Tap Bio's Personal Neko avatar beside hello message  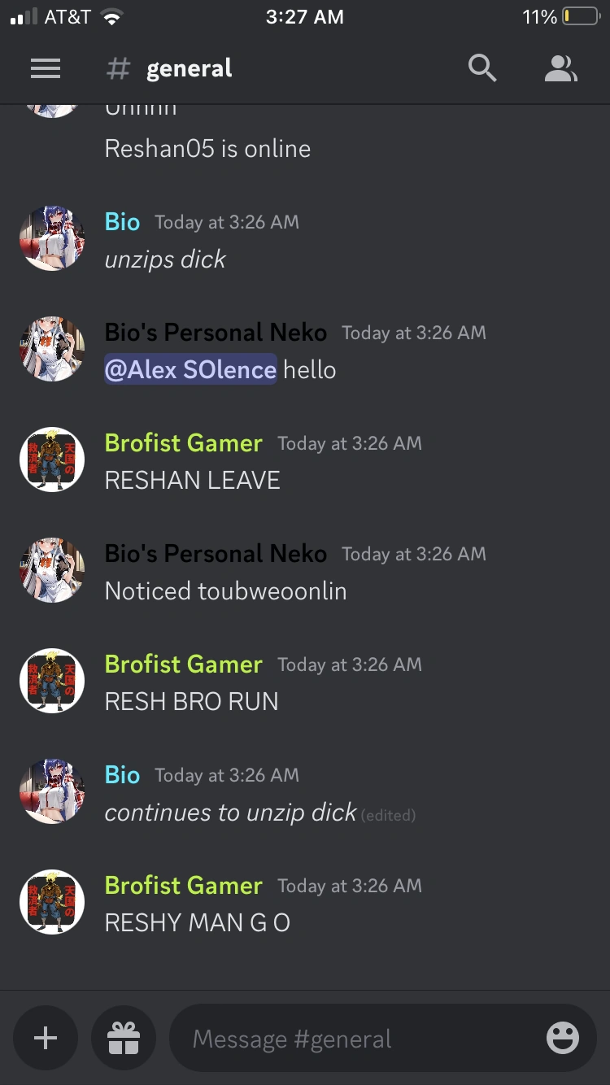point(52,349)
